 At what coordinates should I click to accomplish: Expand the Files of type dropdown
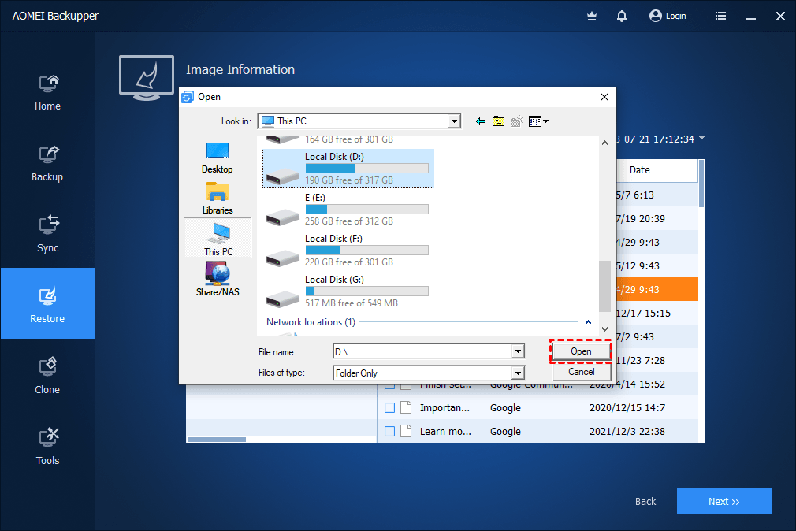pos(518,373)
